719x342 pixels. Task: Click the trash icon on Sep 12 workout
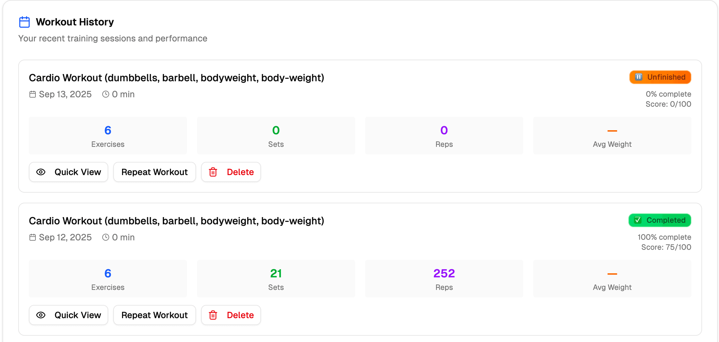[213, 315]
